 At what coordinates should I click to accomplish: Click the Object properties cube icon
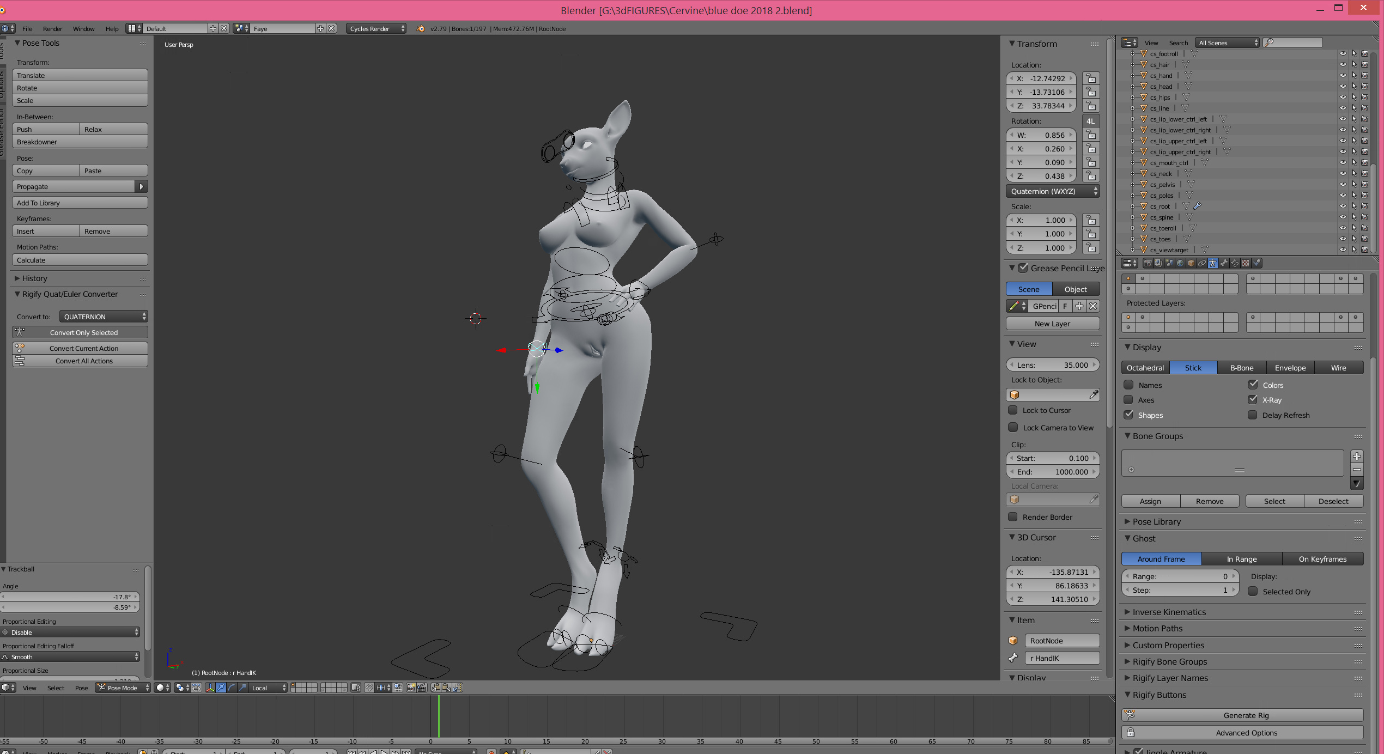click(x=1191, y=263)
